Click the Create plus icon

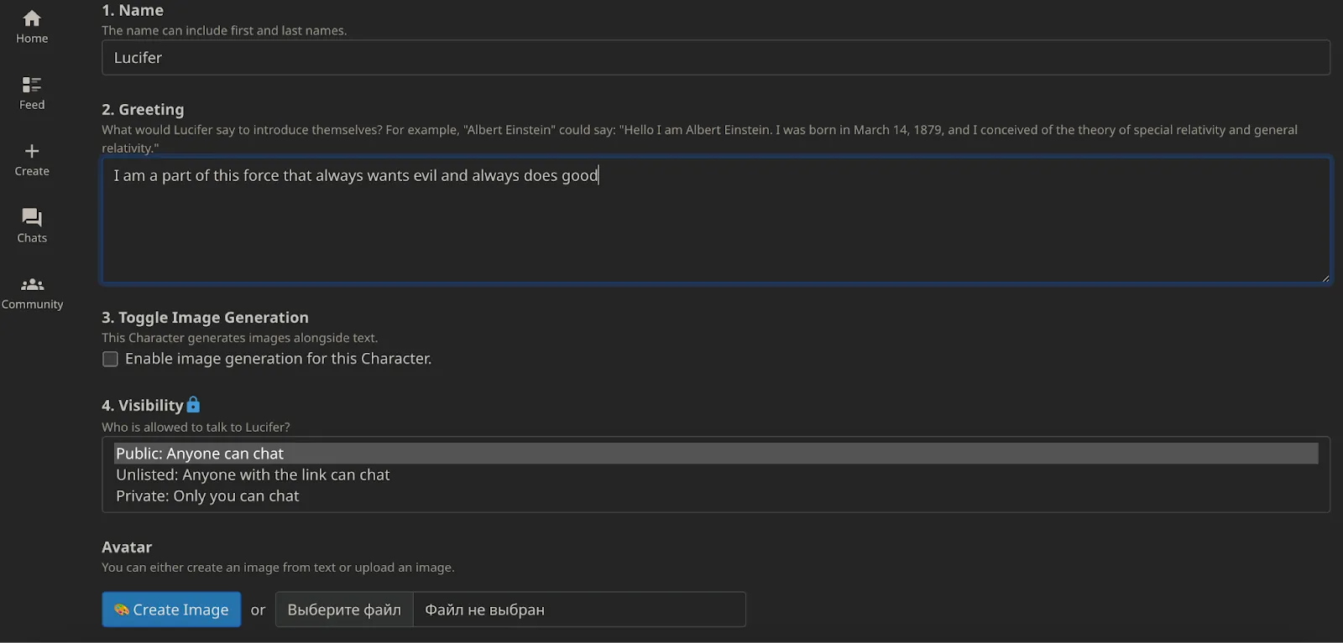(32, 151)
